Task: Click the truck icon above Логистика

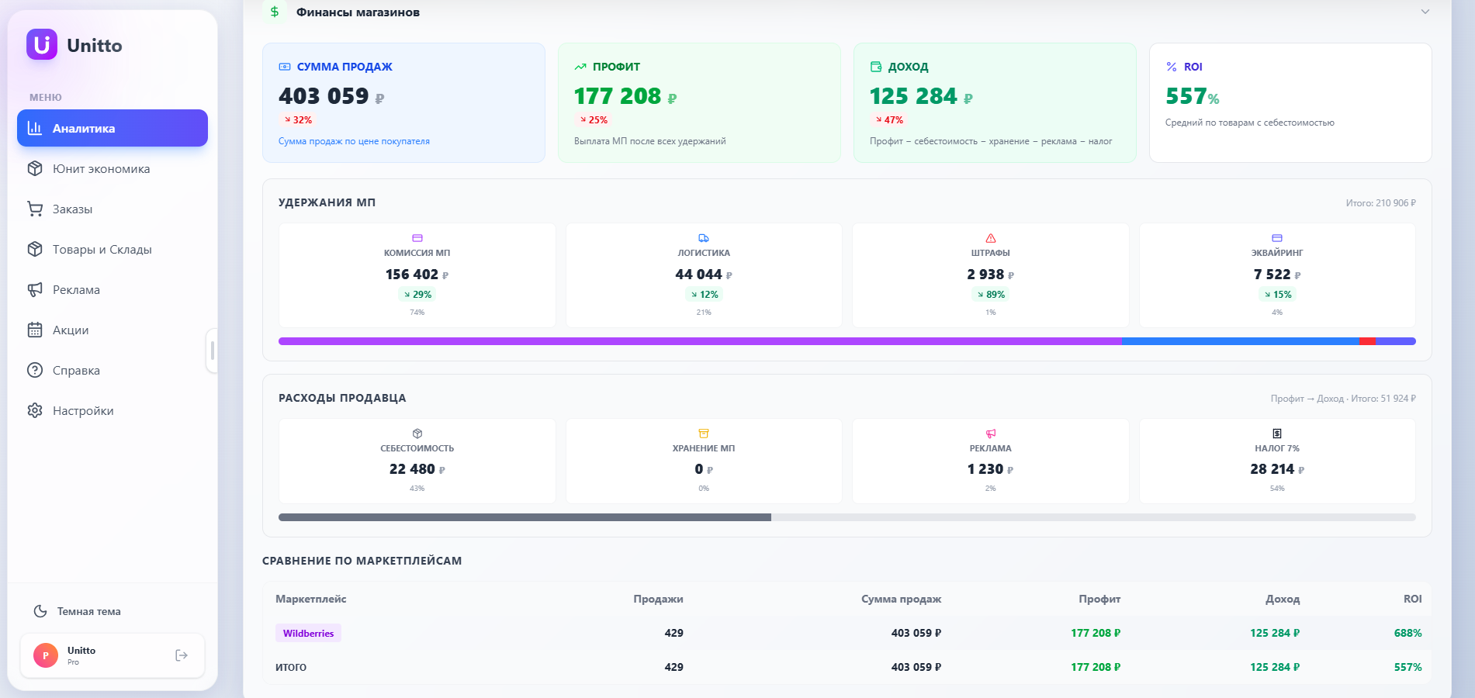Action: (704, 238)
